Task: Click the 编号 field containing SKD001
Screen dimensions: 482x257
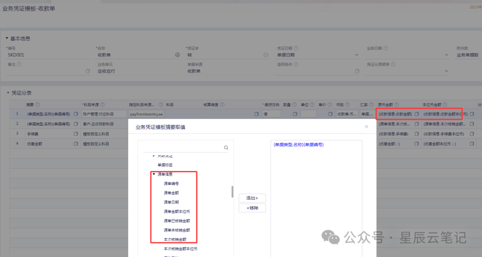Action: pos(48,55)
